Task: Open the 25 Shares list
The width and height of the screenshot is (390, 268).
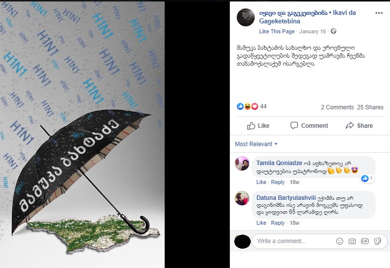Action: (x=370, y=107)
